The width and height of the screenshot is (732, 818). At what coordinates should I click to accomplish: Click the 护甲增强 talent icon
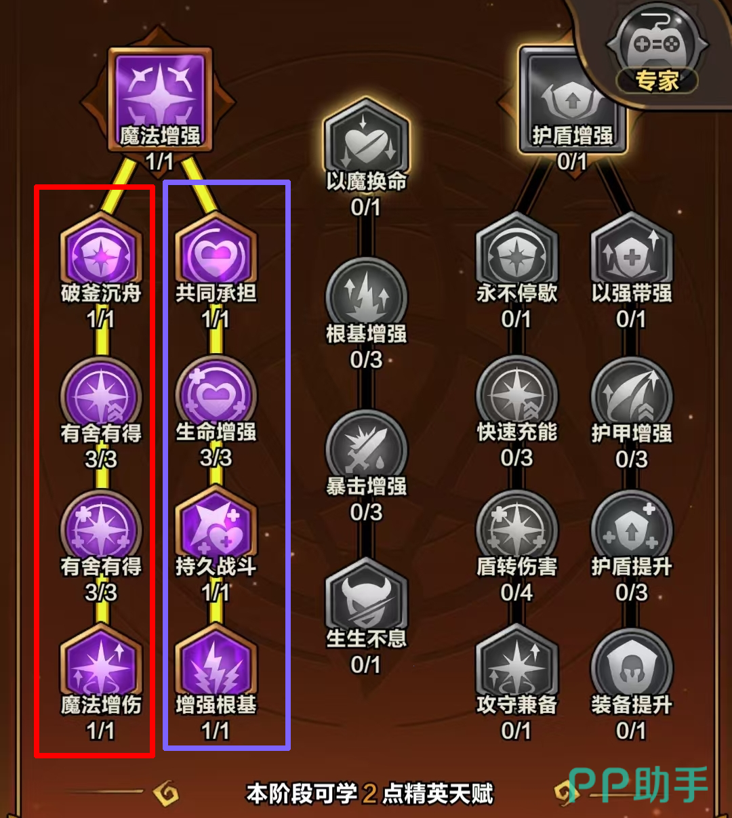click(631, 394)
